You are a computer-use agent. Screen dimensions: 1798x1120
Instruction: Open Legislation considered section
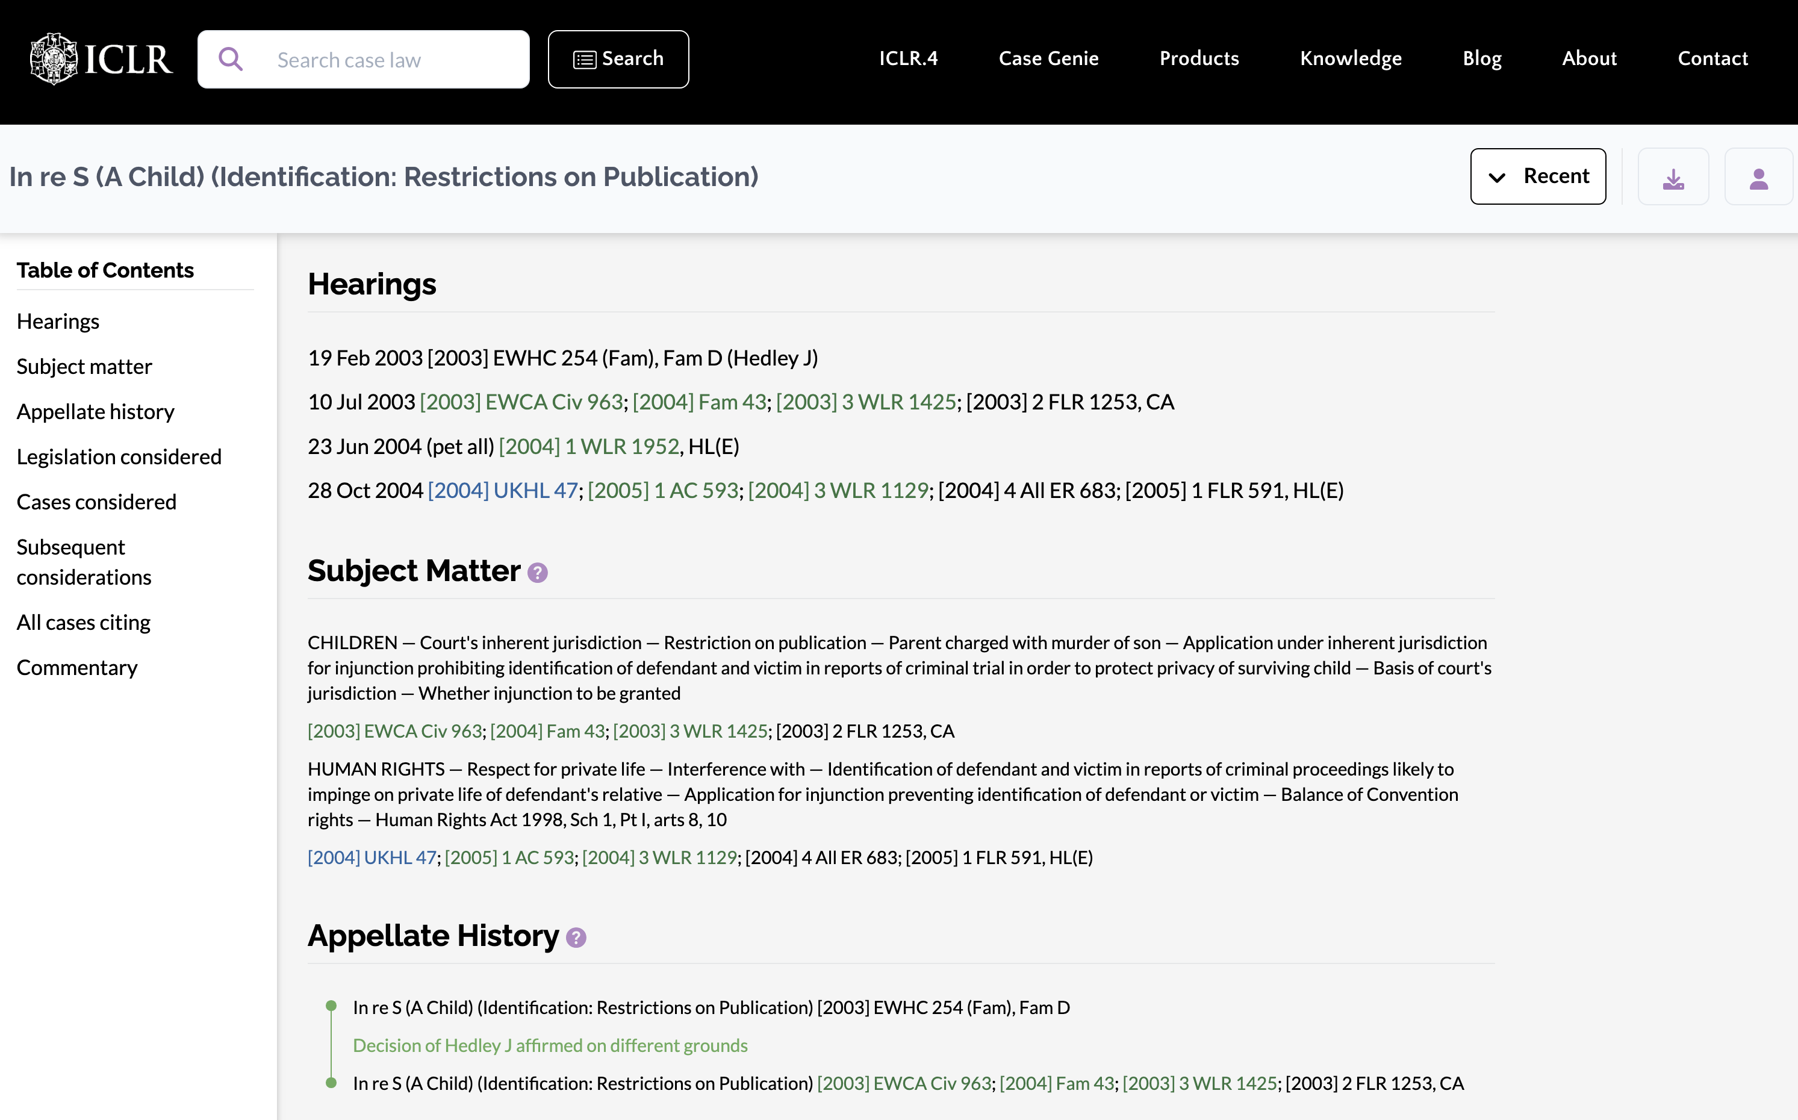point(119,456)
